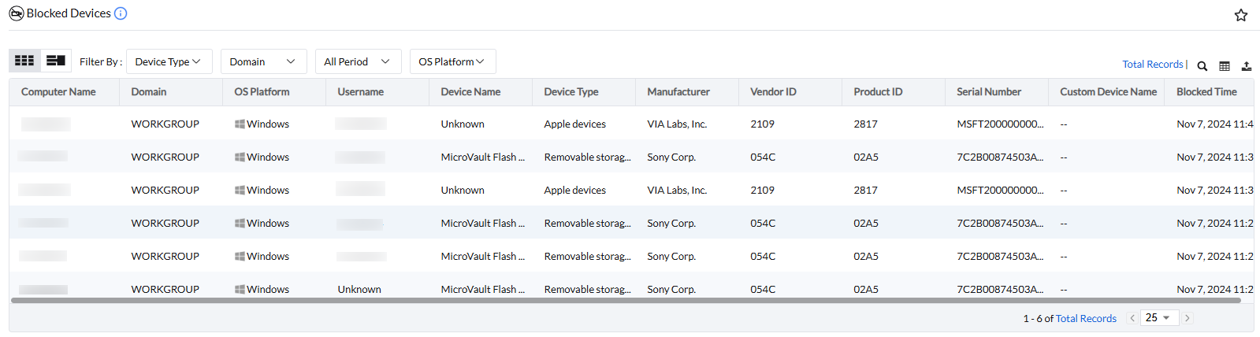Go to next page arrow
Viewport: 1260px width, 337px height.
tap(1188, 318)
